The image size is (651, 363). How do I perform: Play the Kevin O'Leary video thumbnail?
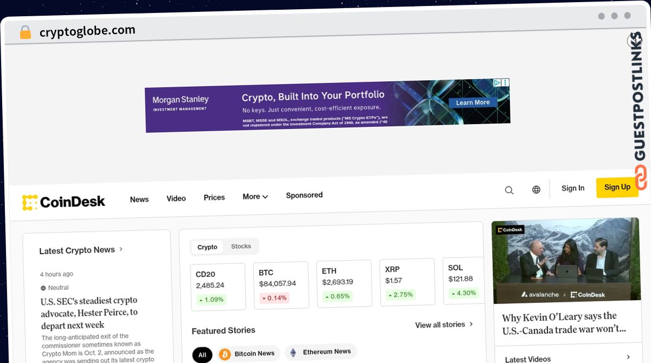[x=566, y=261]
